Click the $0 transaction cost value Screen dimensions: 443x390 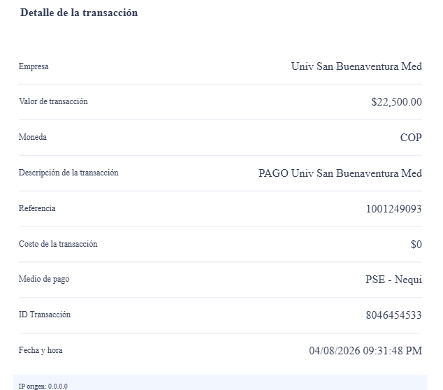click(416, 245)
